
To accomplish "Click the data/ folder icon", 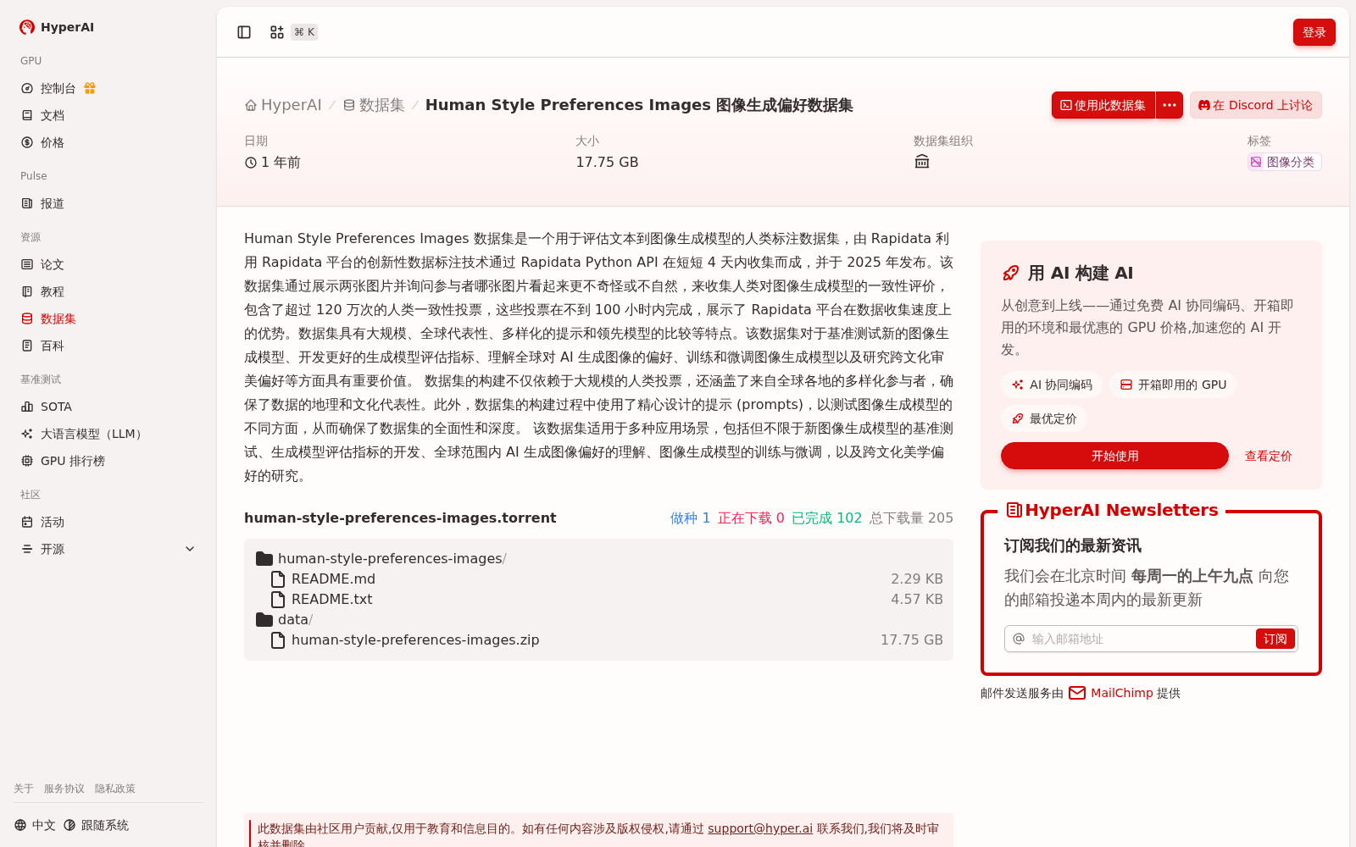I will click(264, 619).
